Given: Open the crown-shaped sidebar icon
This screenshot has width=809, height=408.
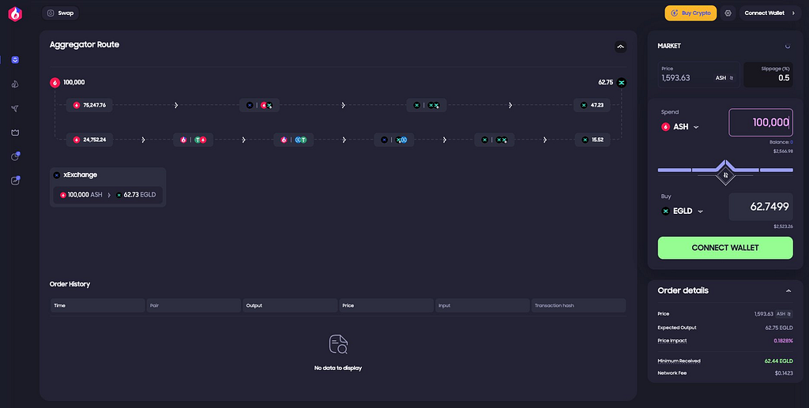Looking at the screenshot, I should [x=15, y=133].
